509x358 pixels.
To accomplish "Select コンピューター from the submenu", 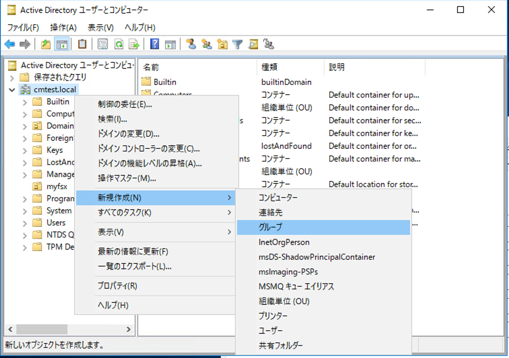I will (x=324, y=198).
